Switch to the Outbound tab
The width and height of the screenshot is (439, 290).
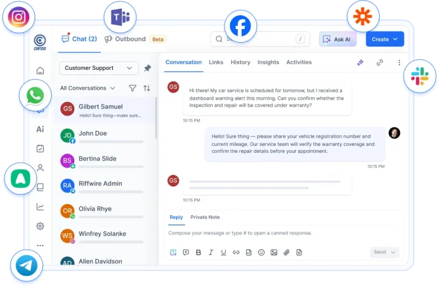click(125, 39)
